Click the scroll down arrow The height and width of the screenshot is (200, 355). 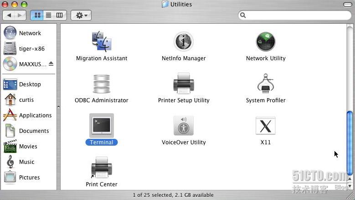pos(350,186)
